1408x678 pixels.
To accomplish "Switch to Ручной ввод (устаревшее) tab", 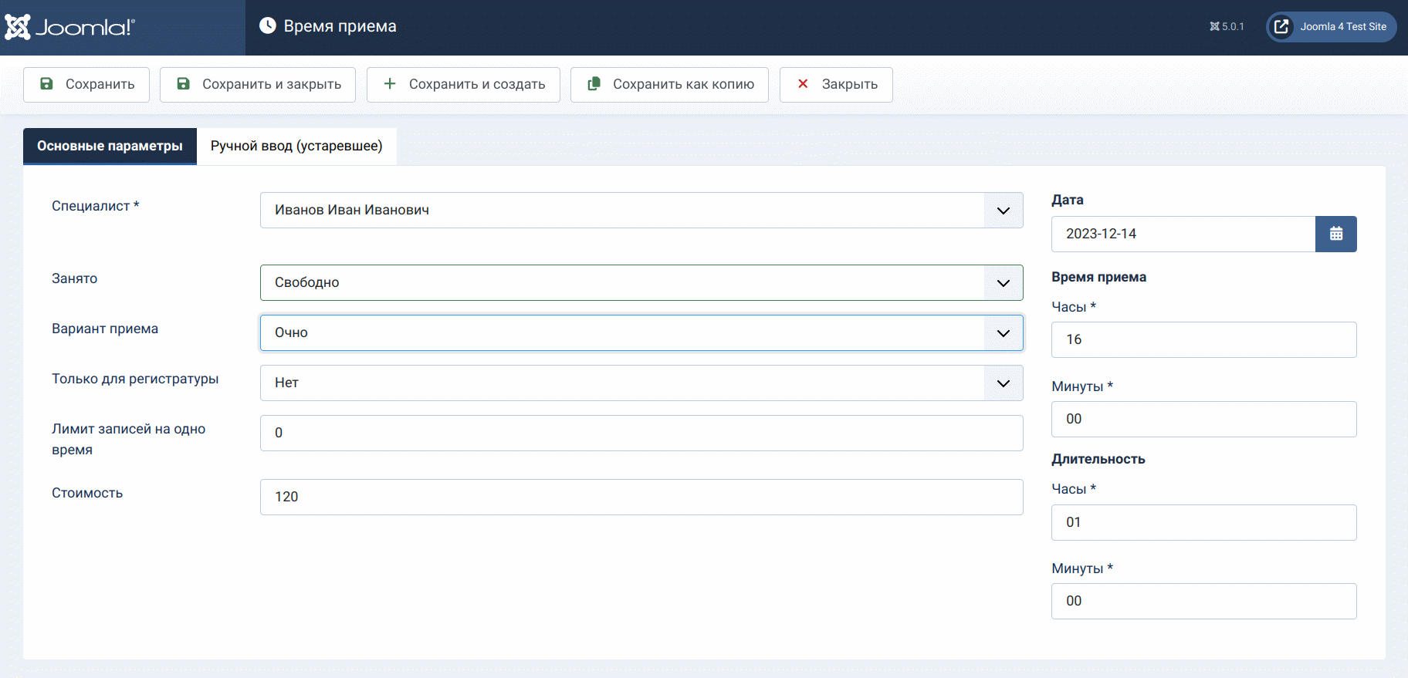I will pos(296,146).
